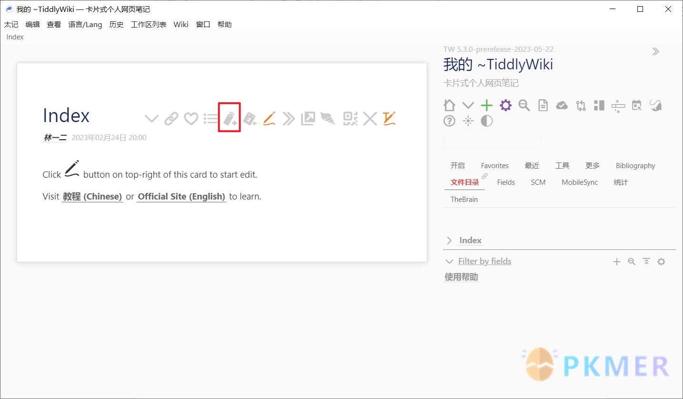Image resolution: width=683 pixels, height=399 pixels.
Task: Go to the home page icon in sidebar
Action: (x=449, y=105)
